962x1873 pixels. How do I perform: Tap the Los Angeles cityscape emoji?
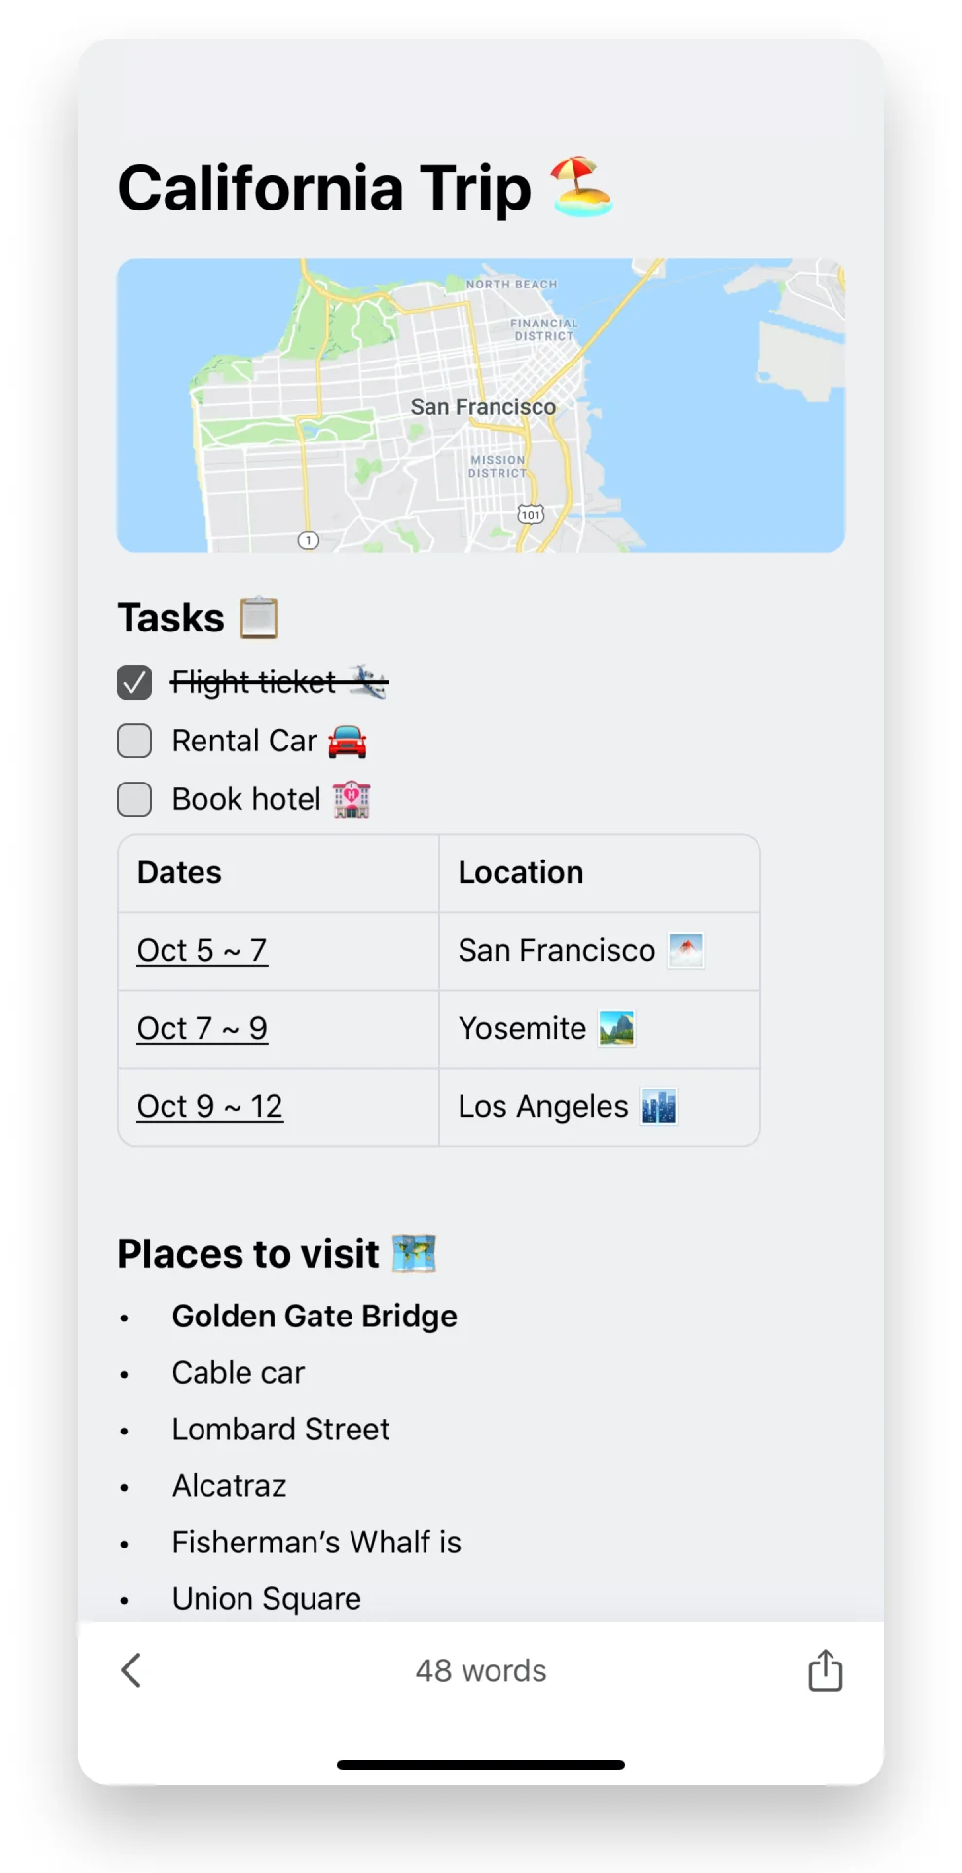(x=659, y=1106)
